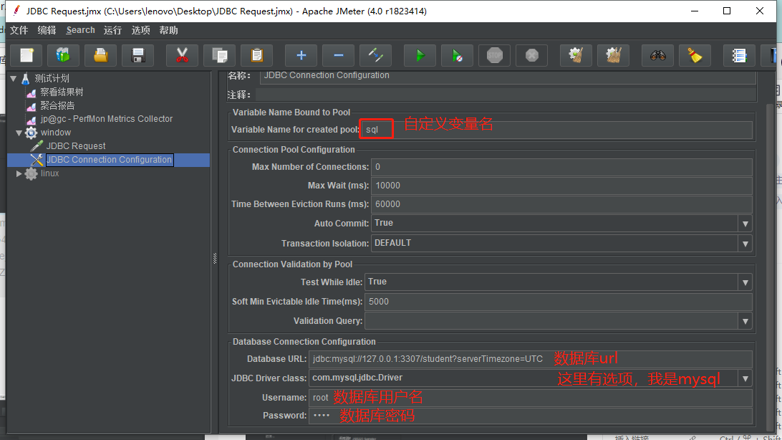Open the 选项 menu
Image resolution: width=782 pixels, height=440 pixels.
(140, 30)
